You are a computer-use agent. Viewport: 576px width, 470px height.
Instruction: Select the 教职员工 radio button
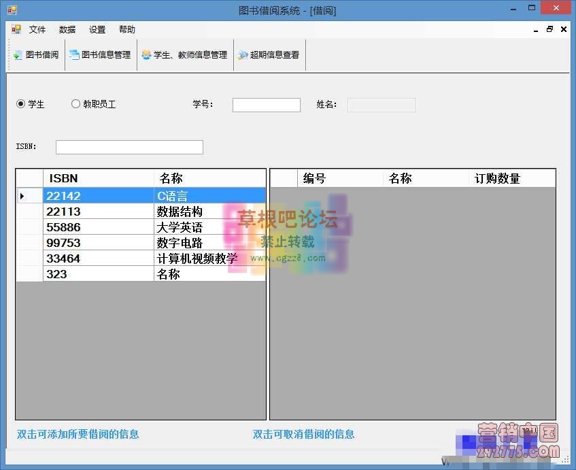pos(75,103)
